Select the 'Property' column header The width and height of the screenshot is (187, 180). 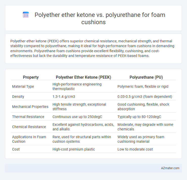tap(31, 77)
